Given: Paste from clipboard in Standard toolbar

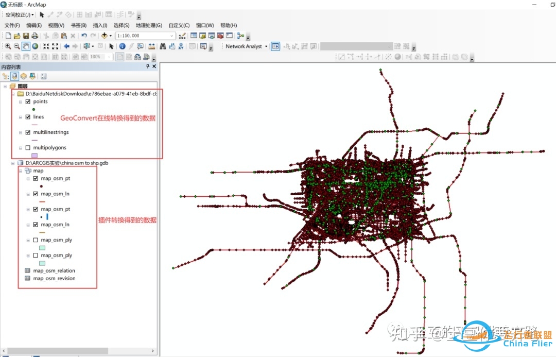Looking at the screenshot, I should pos(64,36).
